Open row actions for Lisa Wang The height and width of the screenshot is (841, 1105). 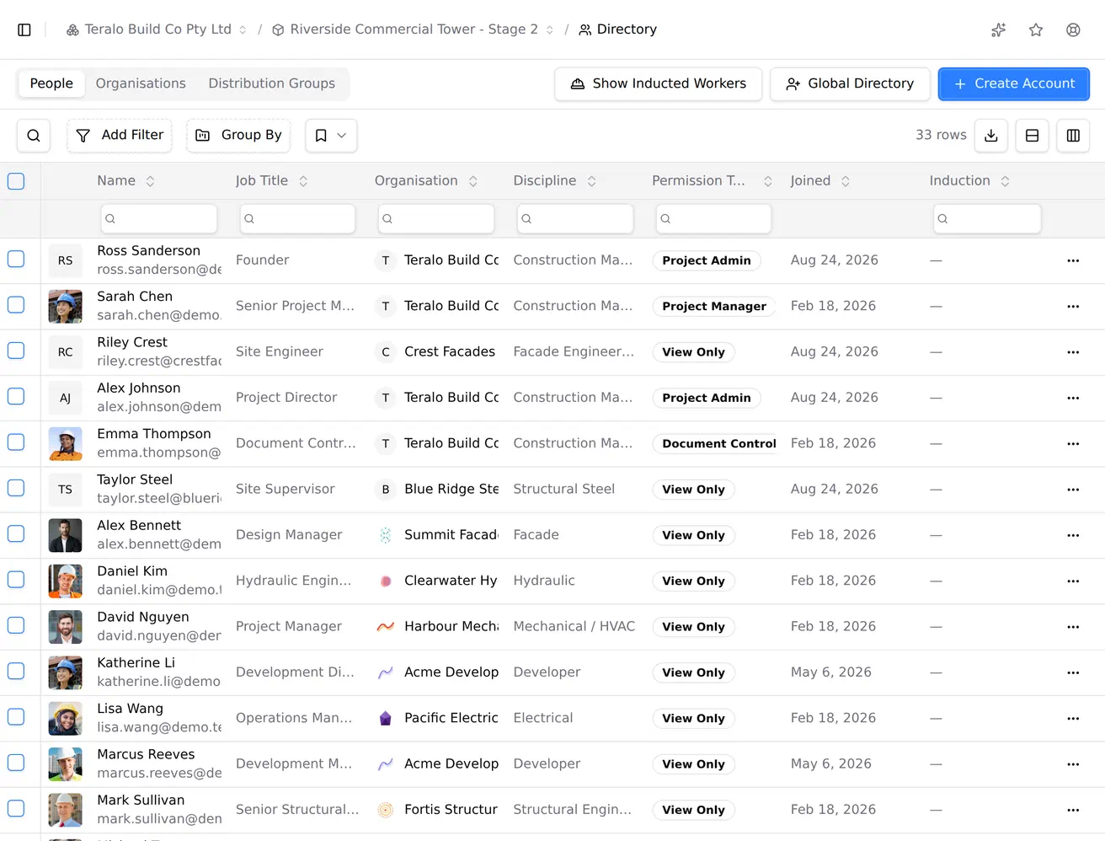[1073, 718]
